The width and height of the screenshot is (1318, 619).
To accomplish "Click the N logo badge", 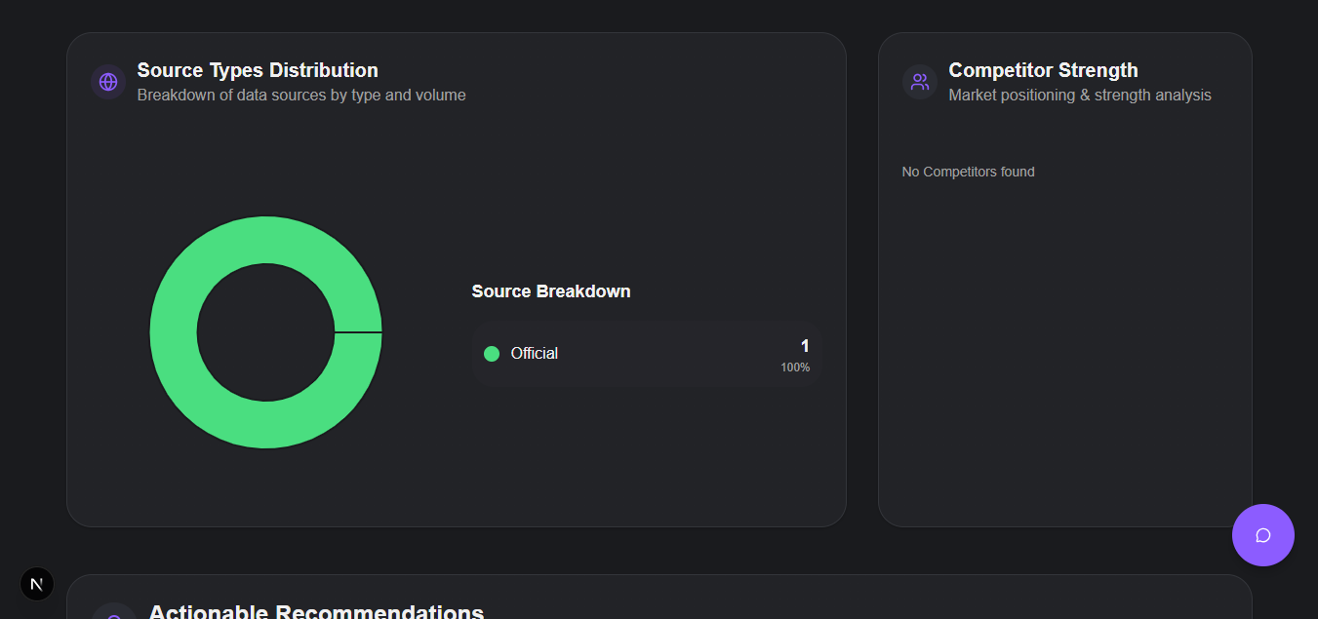I will 36,583.
